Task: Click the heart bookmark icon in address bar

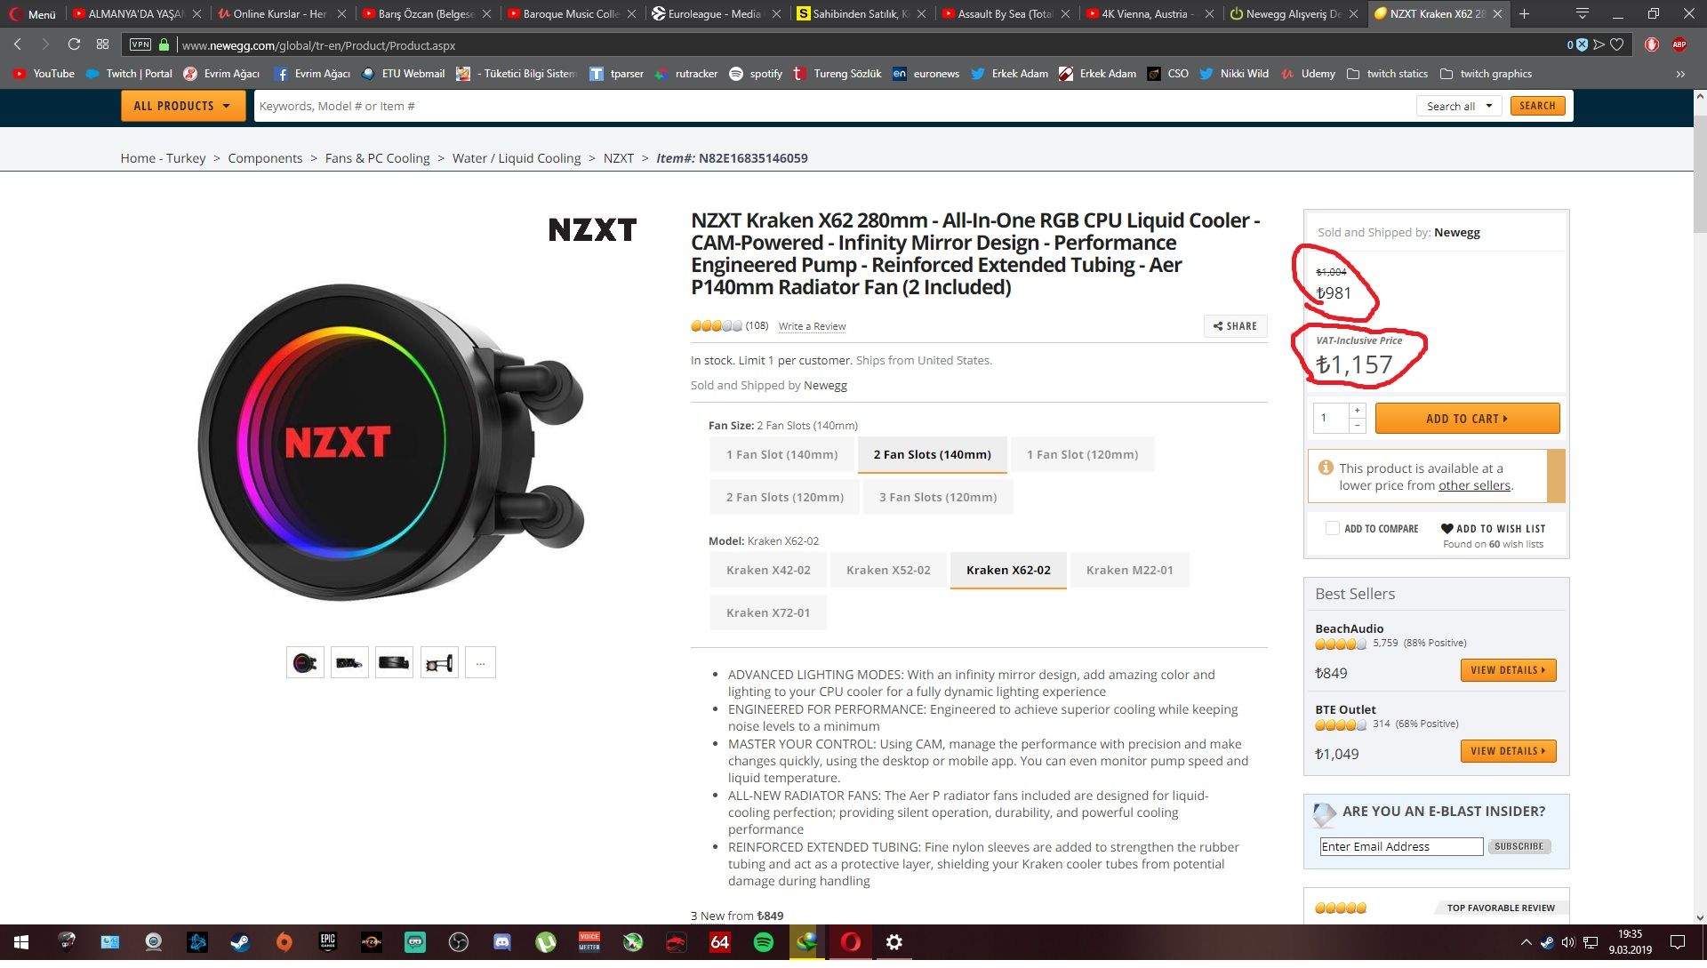Action: pyautogui.click(x=1617, y=44)
